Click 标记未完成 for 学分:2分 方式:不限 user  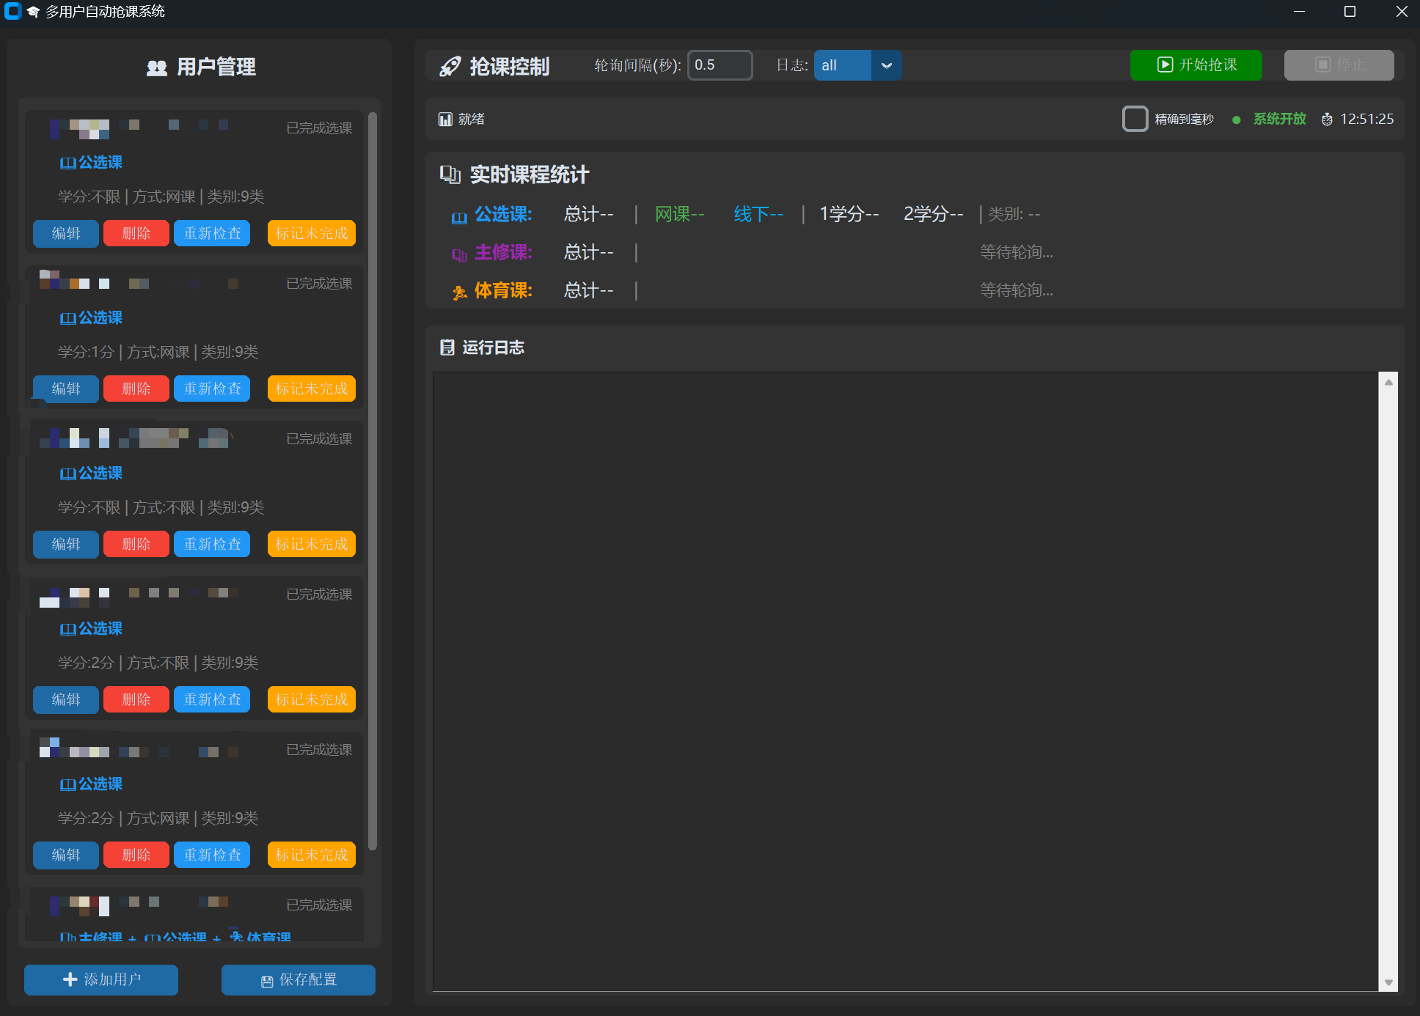click(x=312, y=700)
